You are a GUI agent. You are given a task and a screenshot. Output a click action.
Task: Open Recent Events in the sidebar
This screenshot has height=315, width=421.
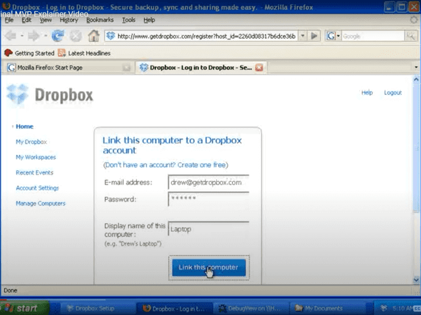click(34, 173)
